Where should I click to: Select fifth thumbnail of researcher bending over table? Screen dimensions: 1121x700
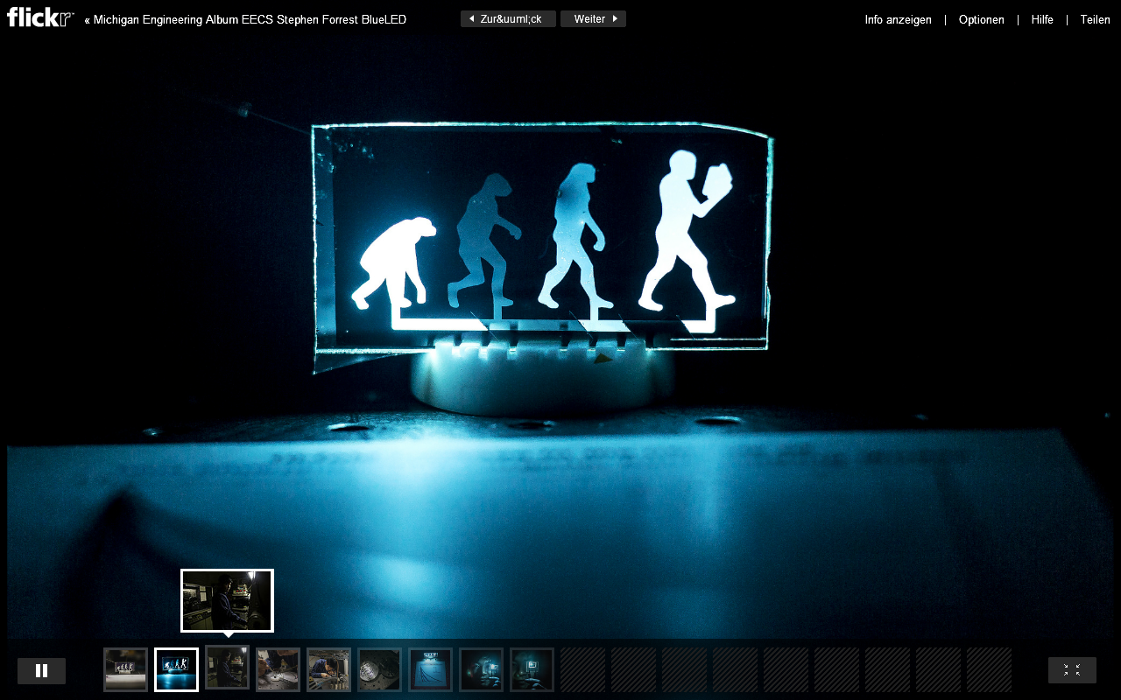pos(328,669)
